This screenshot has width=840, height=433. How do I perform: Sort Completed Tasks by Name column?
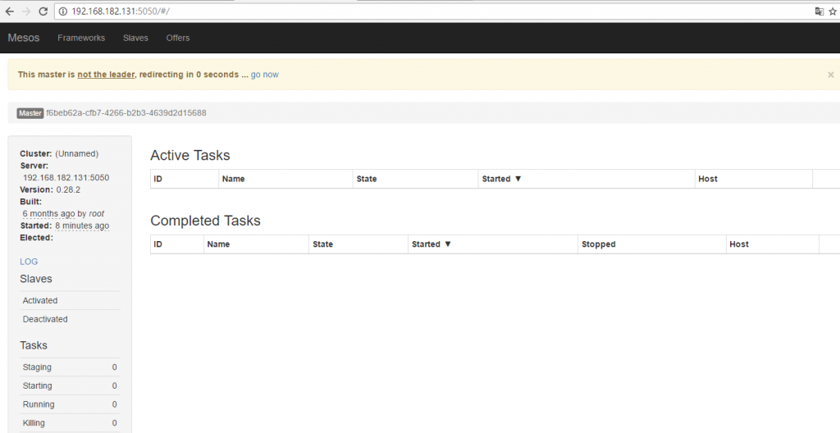tap(256, 244)
